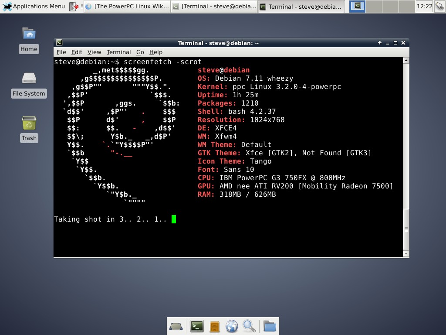Click the Shell value 'bash 4.2.37'
Viewport: 446px width, 335px height.
pos(252,111)
